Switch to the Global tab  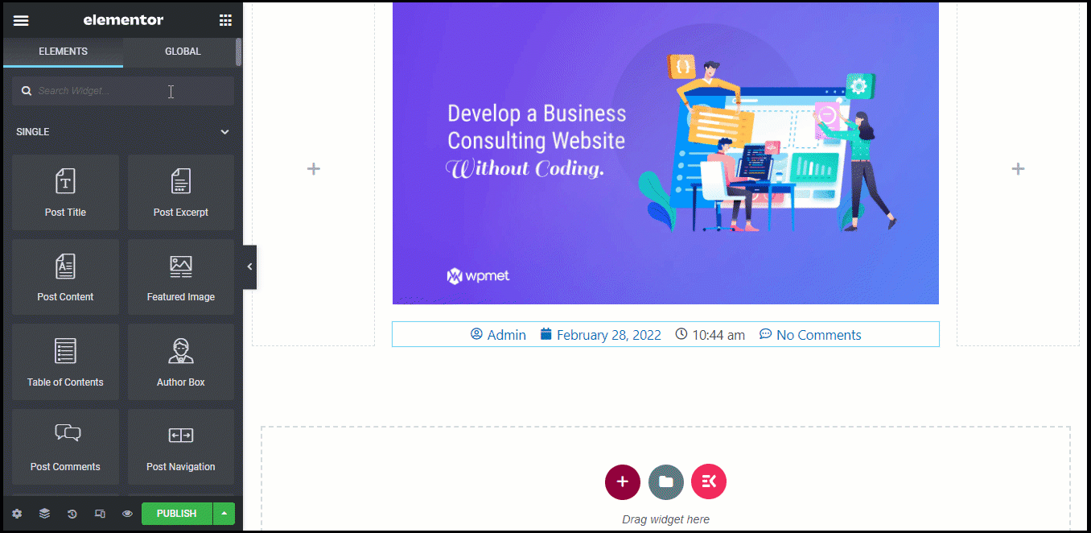click(183, 52)
